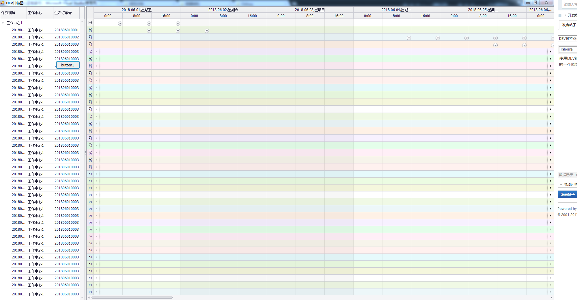Collapse the 工作中心1 tree node
Image resolution: width=577 pixels, height=300 pixels.
point(3,23)
